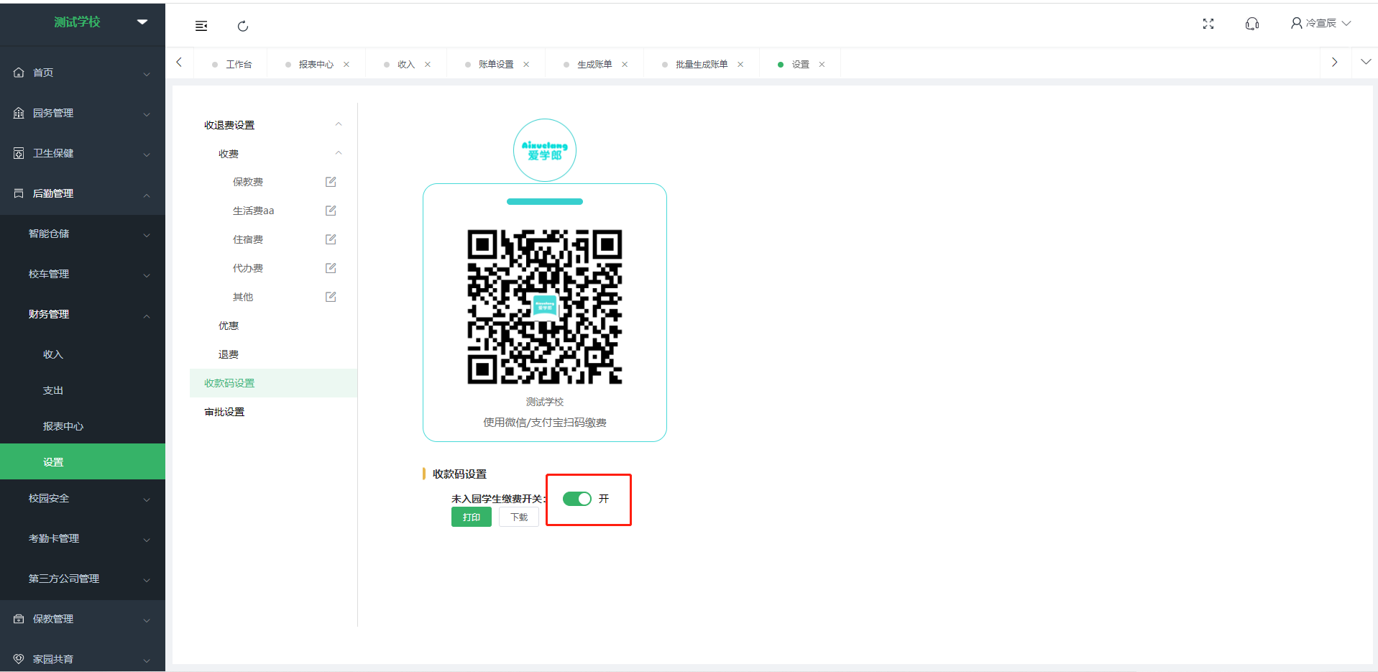Select 住宿费 fee item

(248, 239)
